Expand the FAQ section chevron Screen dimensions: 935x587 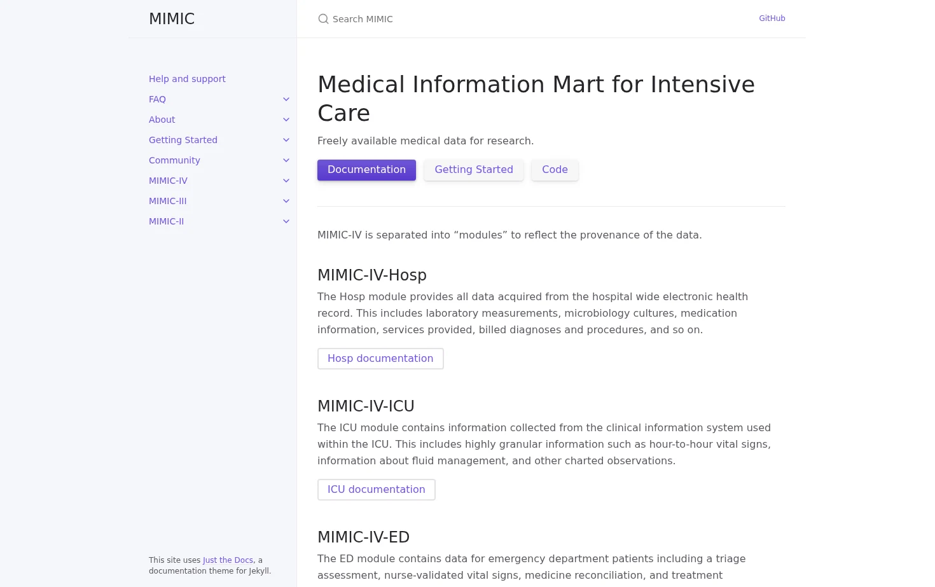(286, 99)
